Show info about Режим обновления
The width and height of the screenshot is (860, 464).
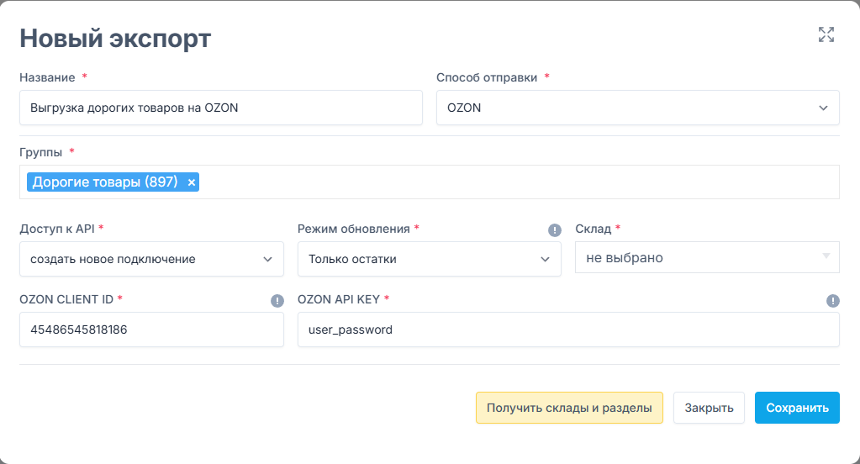tap(555, 229)
